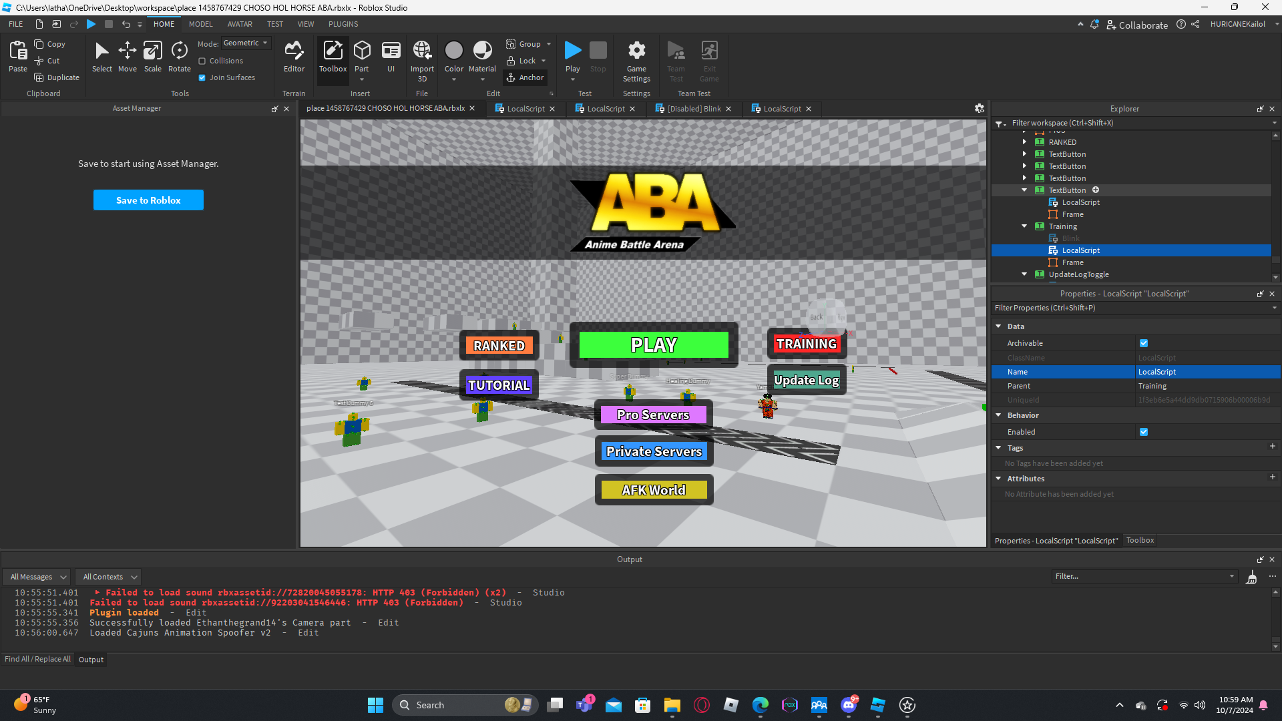Select the Move tool

pyautogui.click(x=127, y=57)
